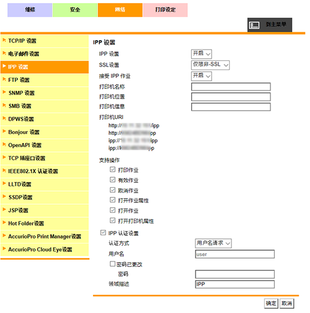Image resolution: width=310 pixels, height=313 pixels.
Task: Open Bonjour 设置 in the sidebar
Action: (x=44, y=132)
